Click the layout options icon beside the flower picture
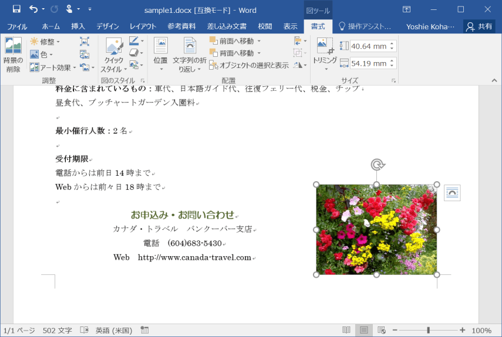The width and height of the screenshot is (502, 337). tap(452, 193)
